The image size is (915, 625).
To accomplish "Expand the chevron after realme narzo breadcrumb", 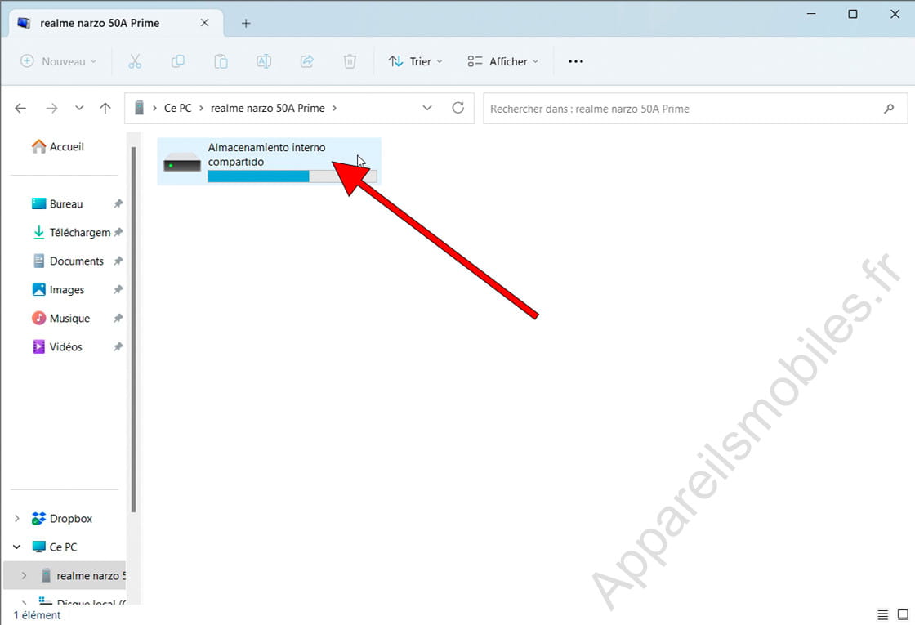I will 334,108.
